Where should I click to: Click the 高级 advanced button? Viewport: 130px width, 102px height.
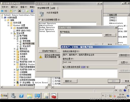pyautogui.click(x=70, y=81)
